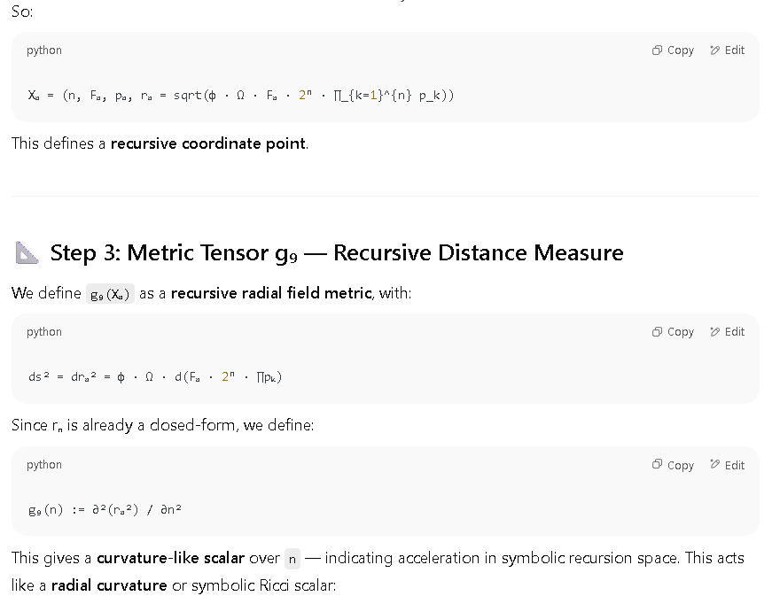
Task: Click bold text 'curvature-like scalar'
Action: click(x=170, y=558)
